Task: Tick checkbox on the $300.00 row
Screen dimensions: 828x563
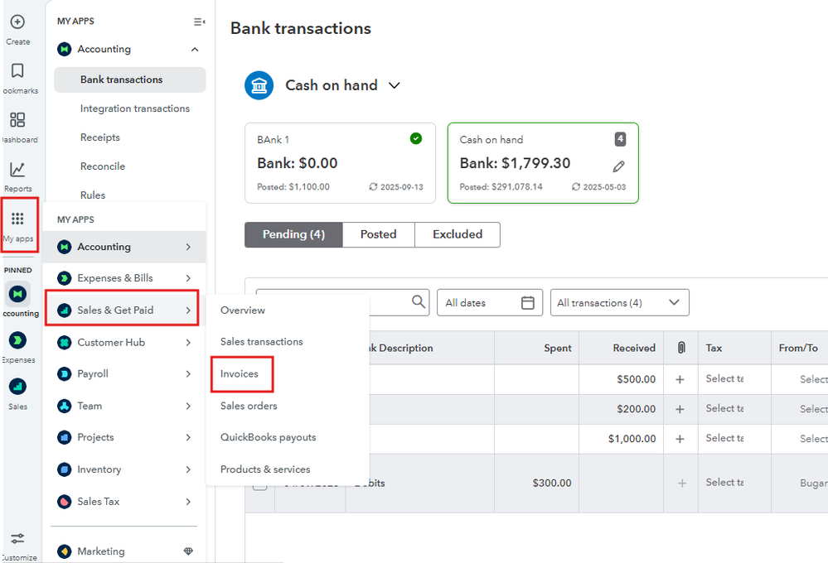Action: click(x=259, y=484)
